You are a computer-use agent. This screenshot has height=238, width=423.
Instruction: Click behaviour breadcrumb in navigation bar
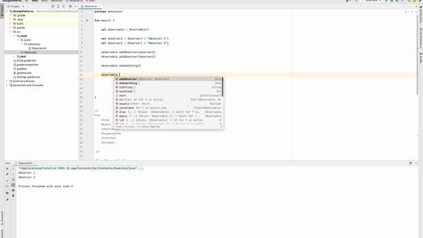(x=56, y=1)
